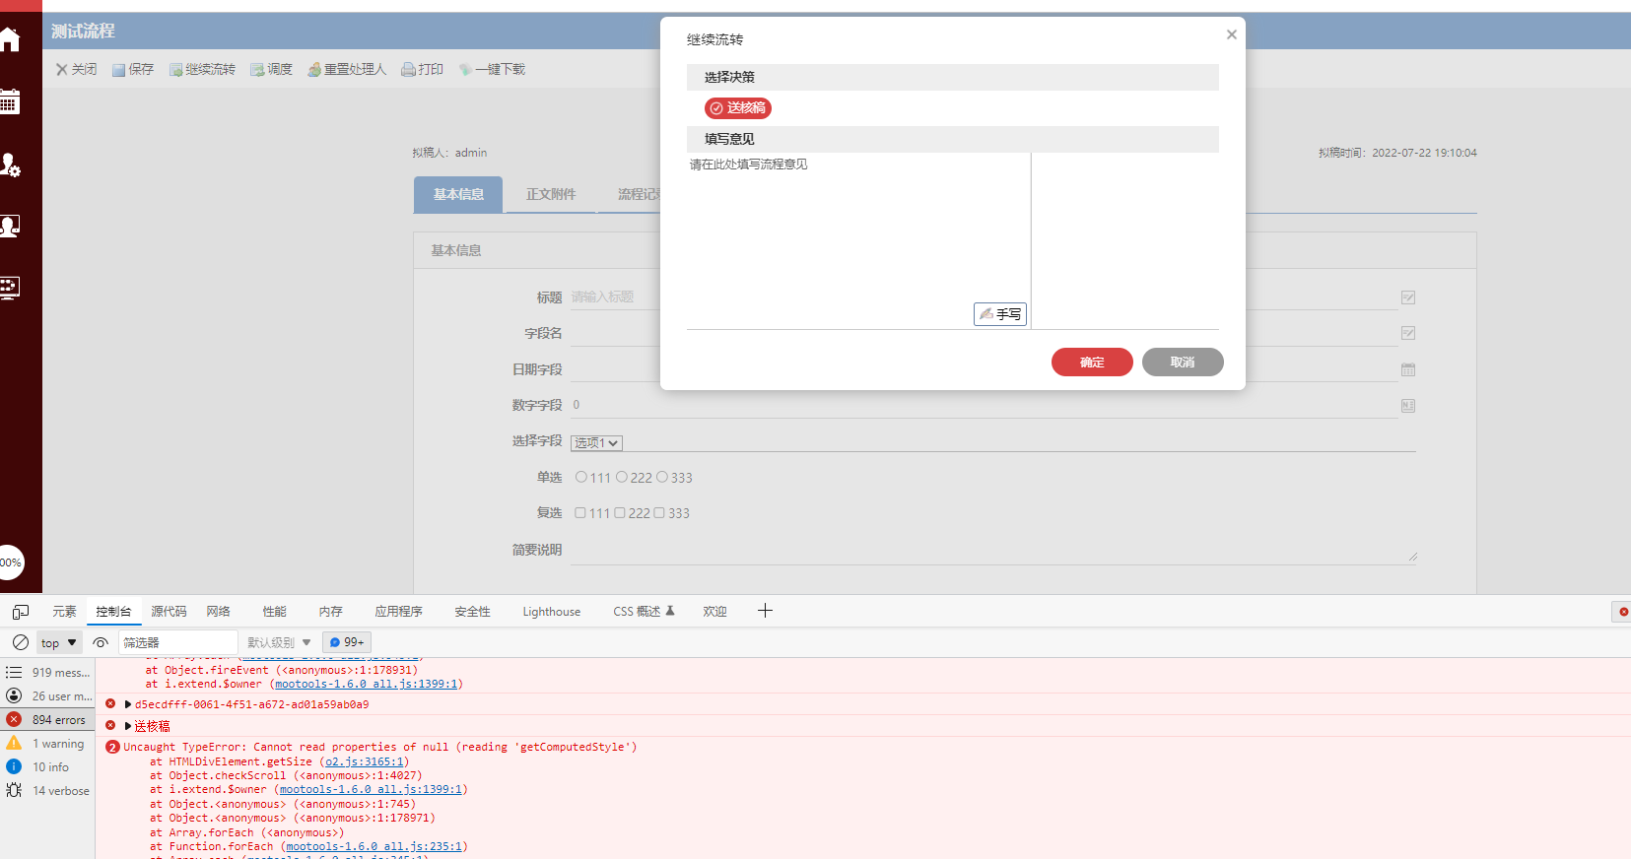Switch to the 控制台 DevTools tab

point(113,612)
